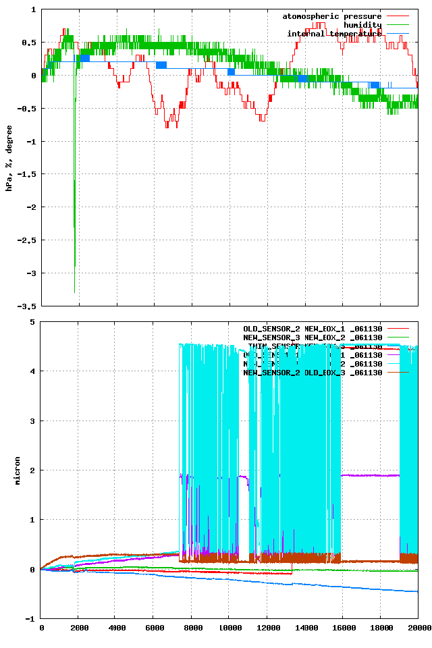Click top chart y-axis tick 0.5

tap(30, 43)
